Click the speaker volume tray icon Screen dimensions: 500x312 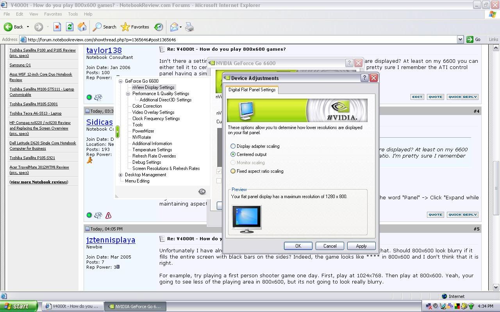(436, 306)
